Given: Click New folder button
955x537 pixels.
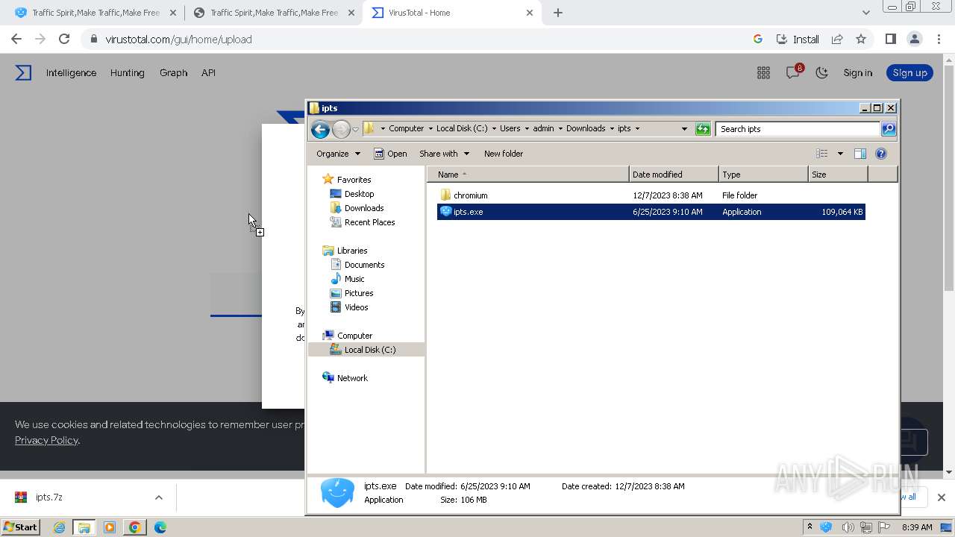Looking at the screenshot, I should tap(504, 154).
